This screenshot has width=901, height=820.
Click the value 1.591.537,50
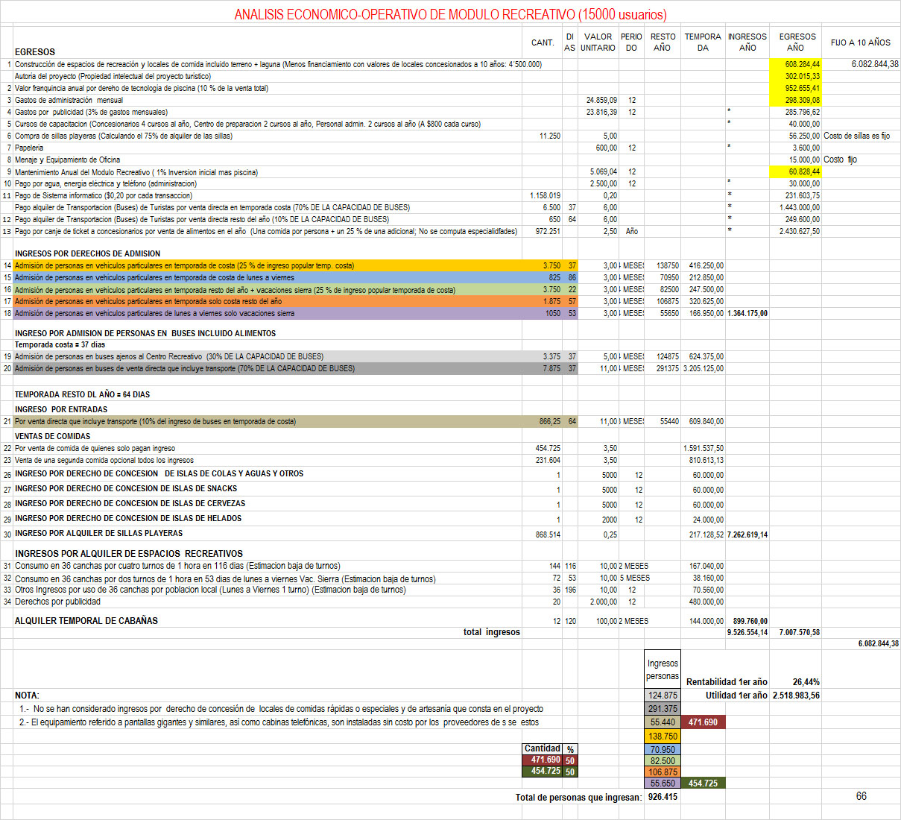pos(704,448)
